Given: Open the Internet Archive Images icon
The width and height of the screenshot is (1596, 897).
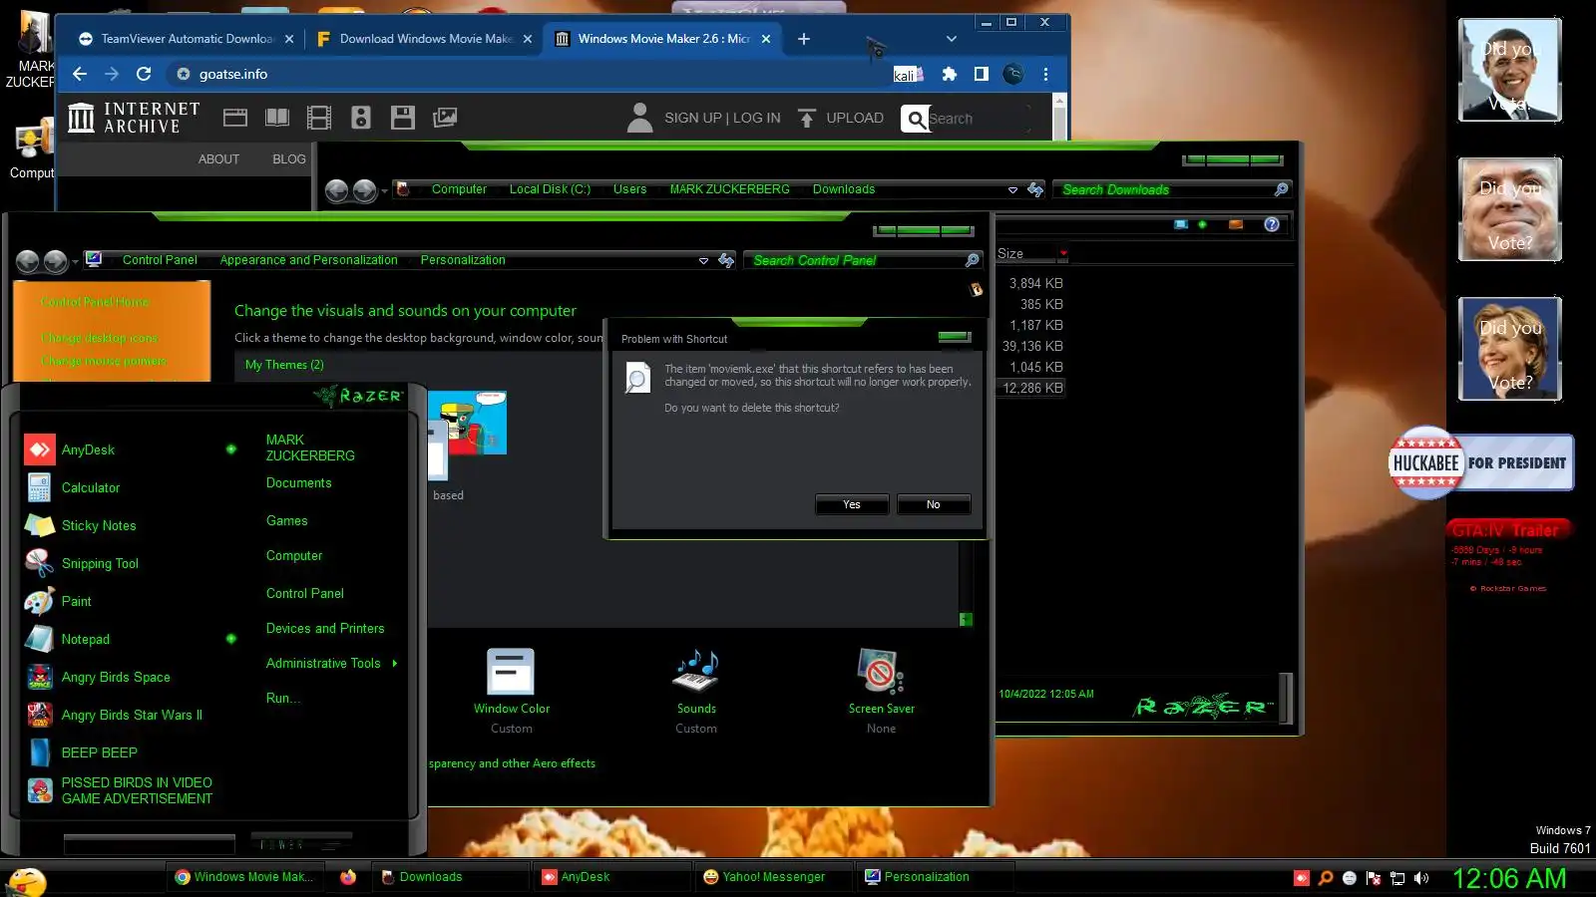Looking at the screenshot, I should coord(445,118).
